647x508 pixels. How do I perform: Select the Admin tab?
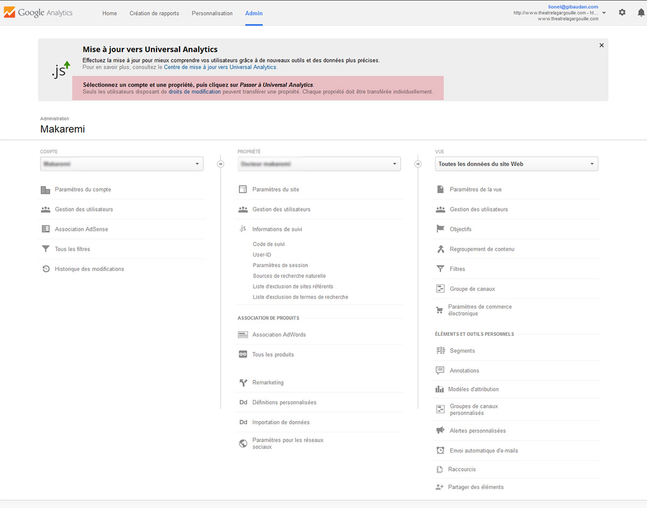[x=254, y=13]
